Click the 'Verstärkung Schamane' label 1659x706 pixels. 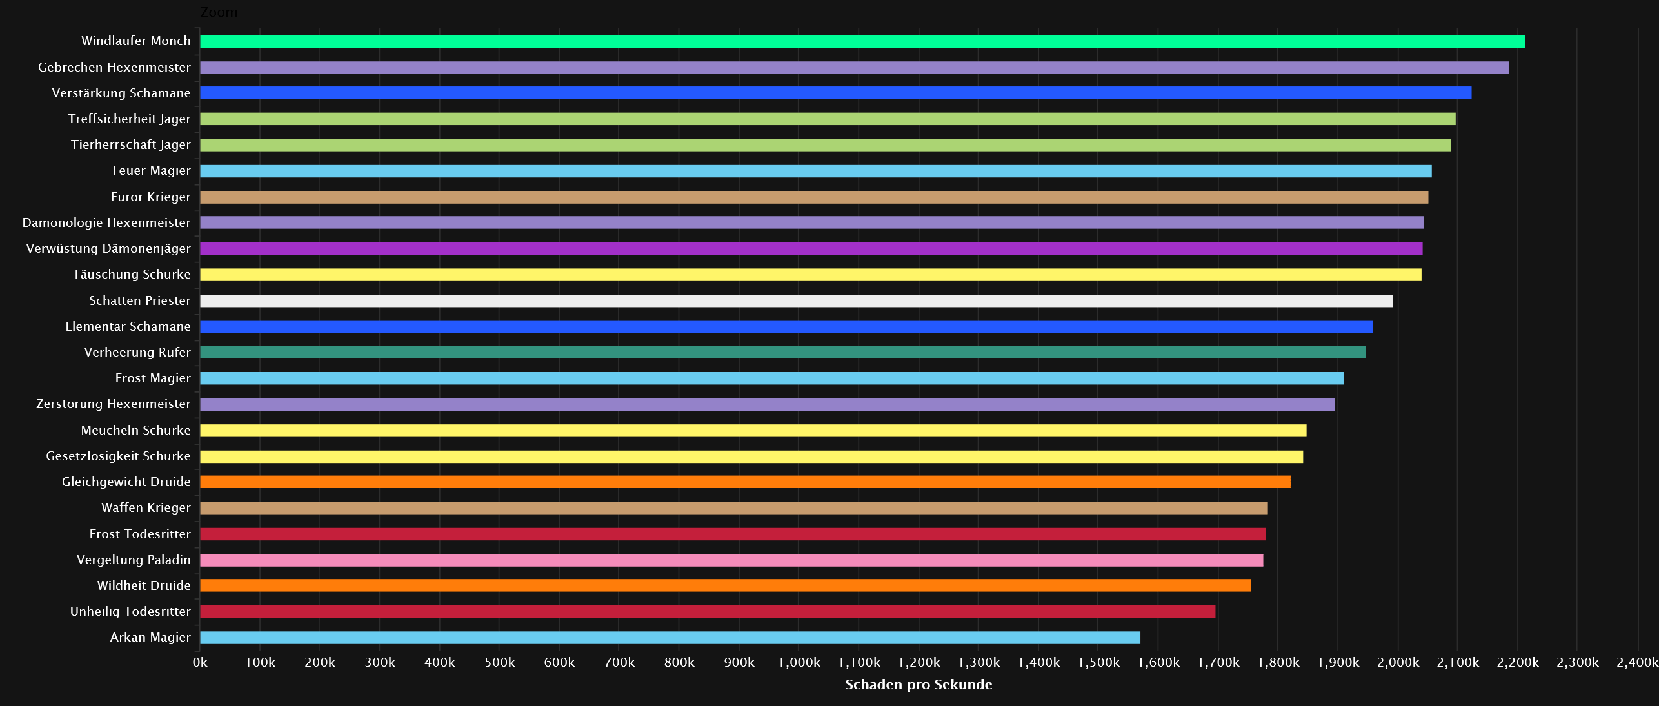pyautogui.click(x=121, y=93)
